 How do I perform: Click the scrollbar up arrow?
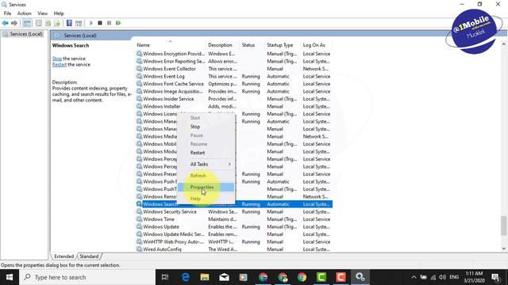[x=503, y=44]
